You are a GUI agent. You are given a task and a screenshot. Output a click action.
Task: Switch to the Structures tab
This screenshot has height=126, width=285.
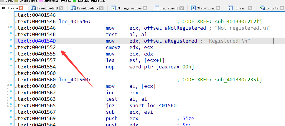(x=206, y=8)
